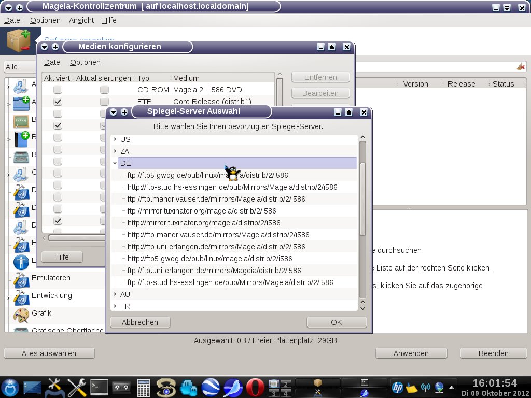Show hidden tray icons arrow
This screenshot has width=531, height=398.
452,388
